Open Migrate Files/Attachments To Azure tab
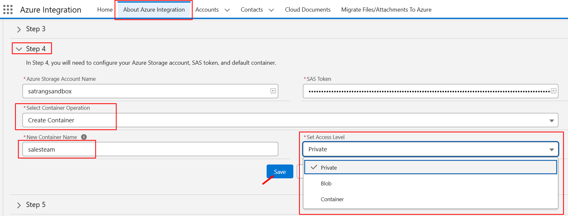The width and height of the screenshot is (568, 216). click(386, 10)
